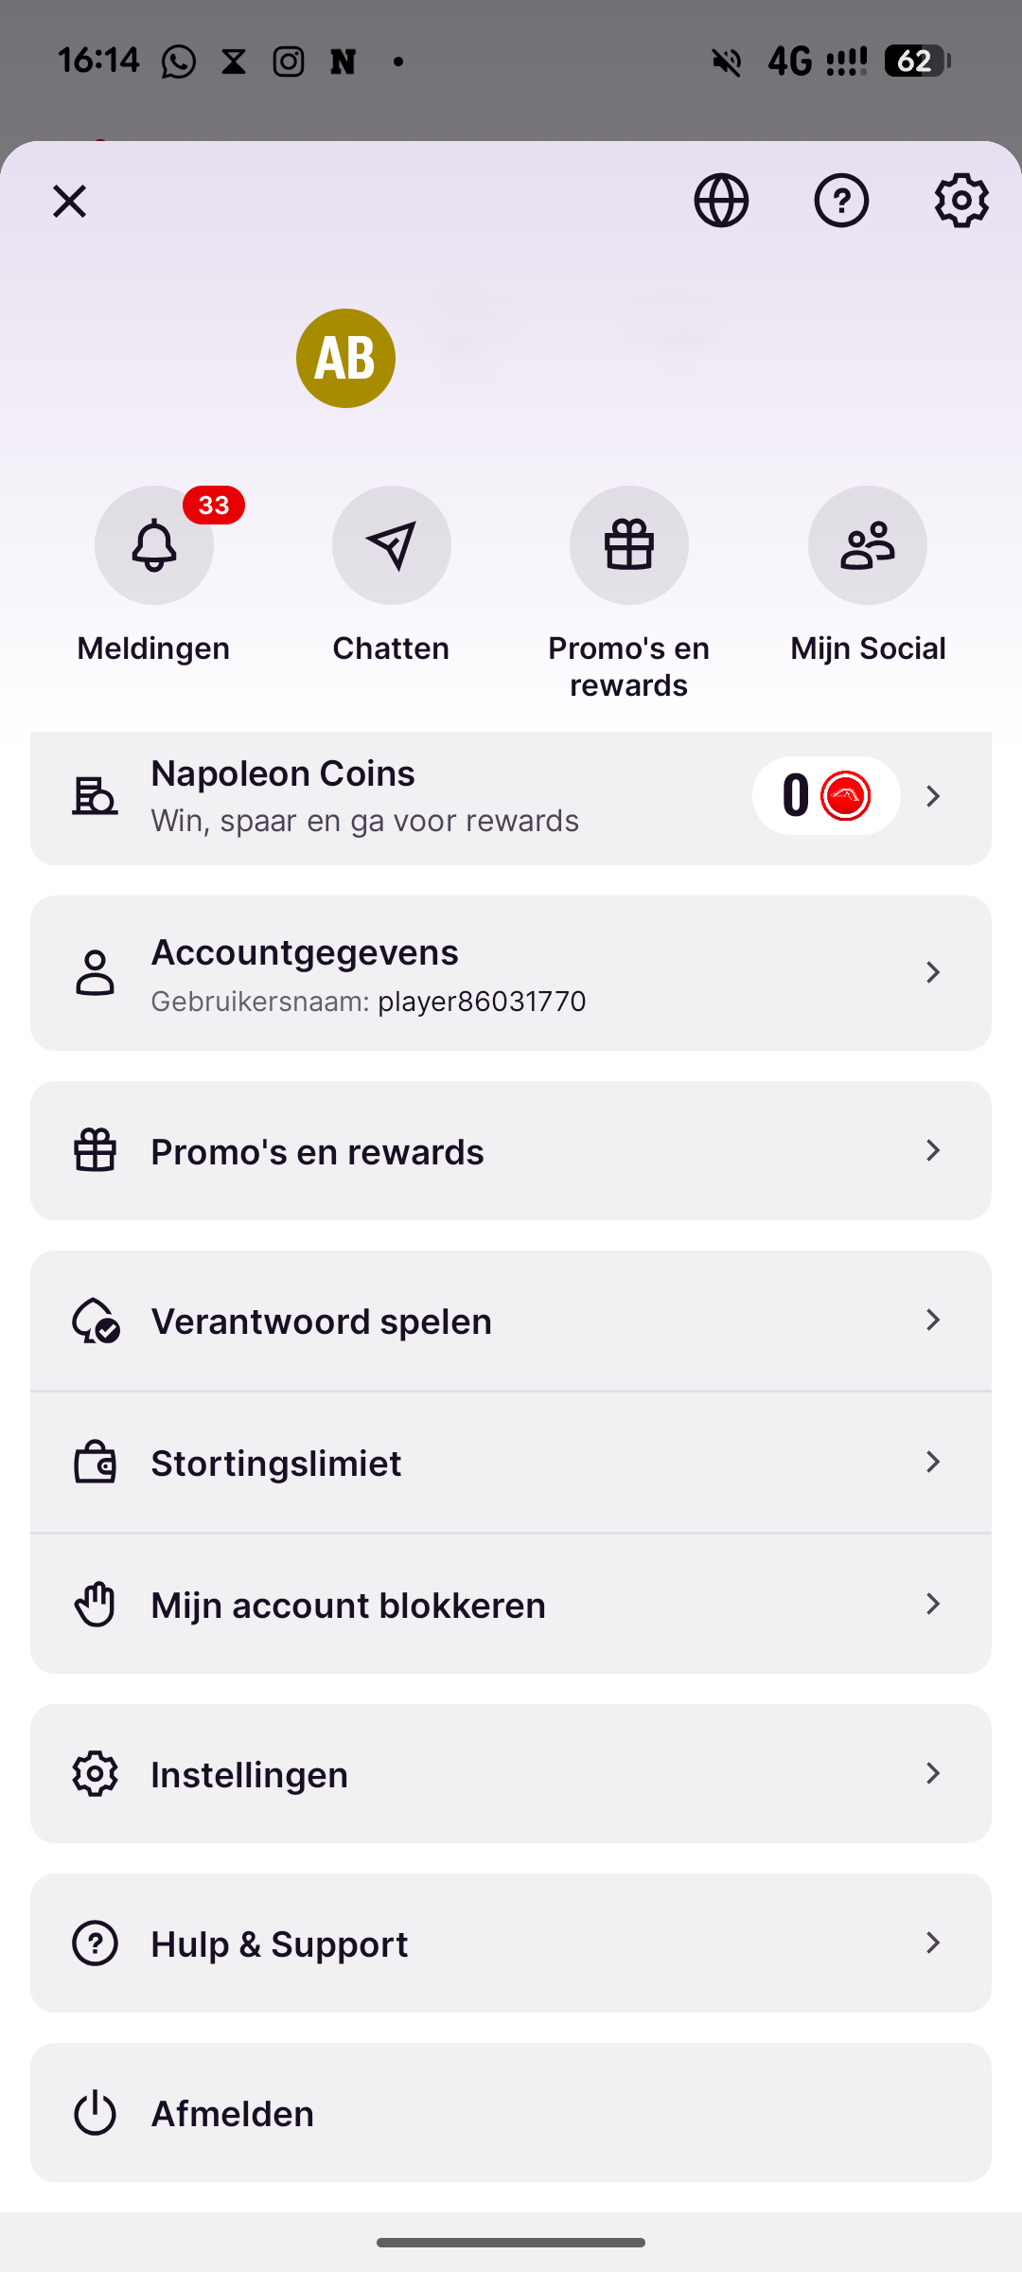
Task: Open Mijn Social people icon
Action: point(867,546)
